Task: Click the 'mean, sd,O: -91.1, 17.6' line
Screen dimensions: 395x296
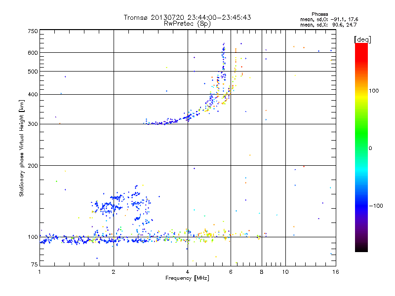Action: [329, 19]
